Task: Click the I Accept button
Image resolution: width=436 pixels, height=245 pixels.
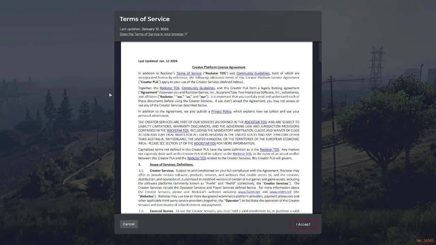Action: coord(303,224)
